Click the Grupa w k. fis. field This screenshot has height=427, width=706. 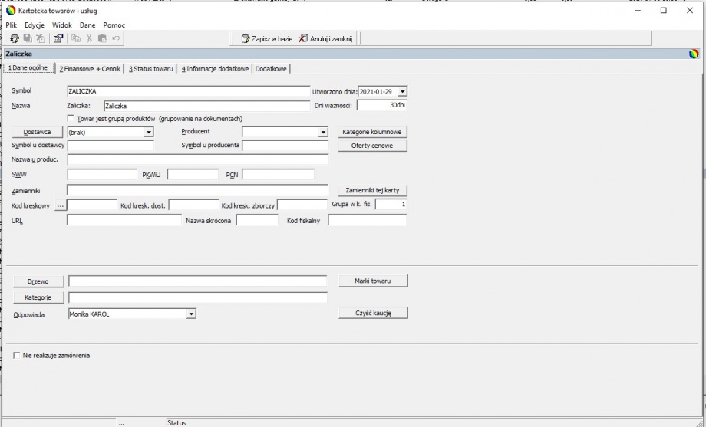pos(391,204)
